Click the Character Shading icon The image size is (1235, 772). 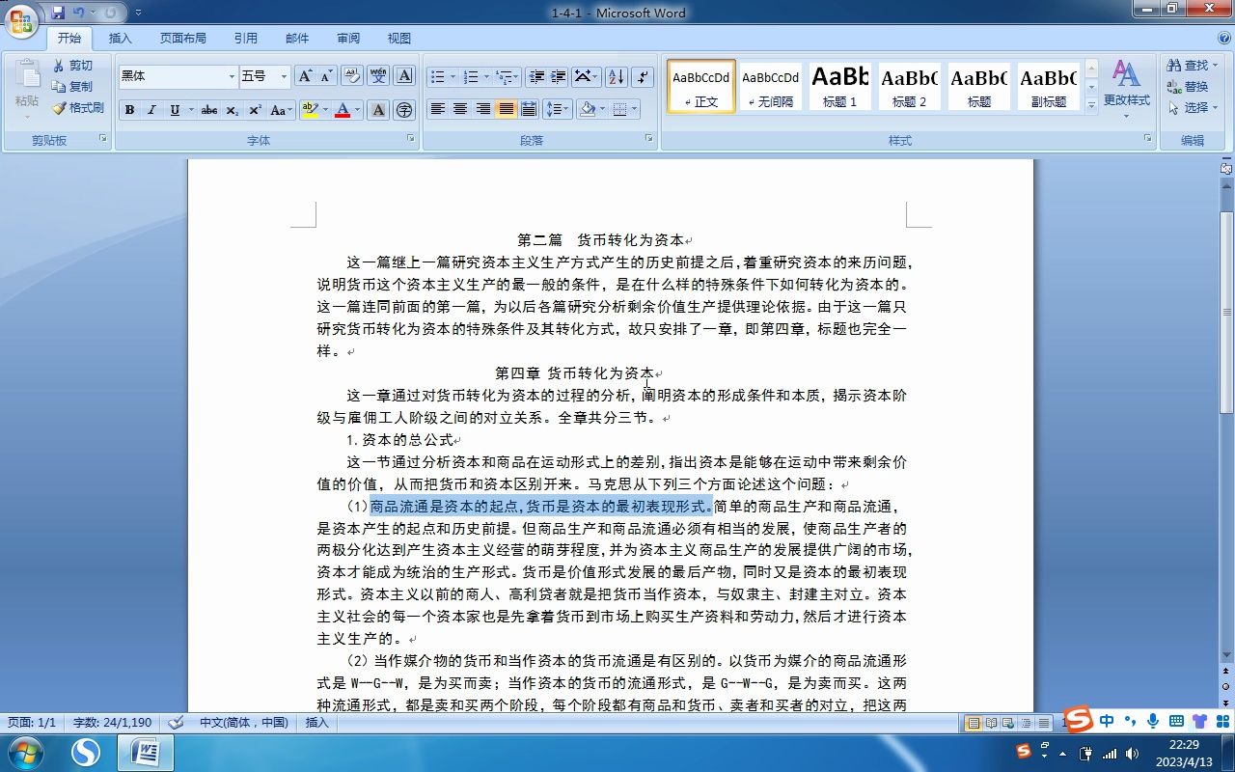pos(378,110)
